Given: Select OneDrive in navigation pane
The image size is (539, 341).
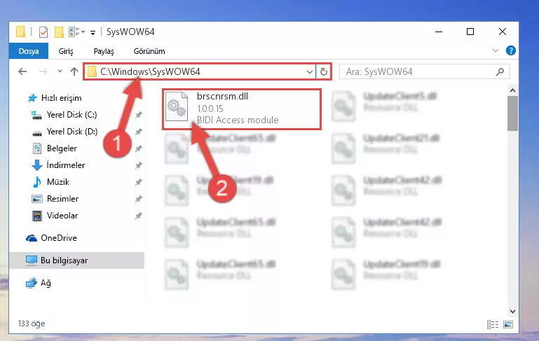Looking at the screenshot, I should pos(59,238).
